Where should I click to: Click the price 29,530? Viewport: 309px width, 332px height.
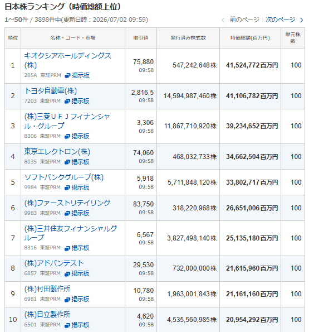143,265
